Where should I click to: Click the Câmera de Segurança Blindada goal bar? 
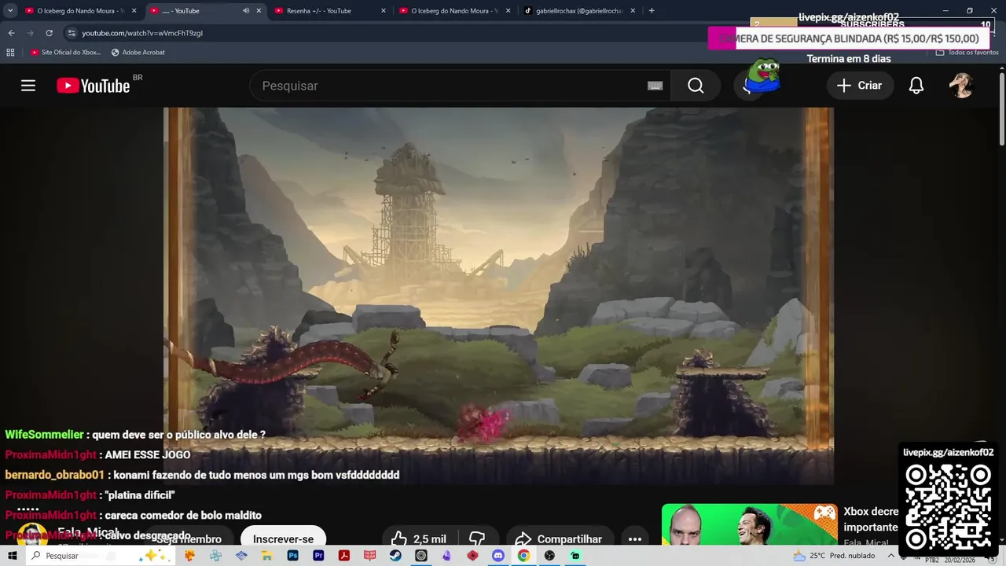click(849, 38)
